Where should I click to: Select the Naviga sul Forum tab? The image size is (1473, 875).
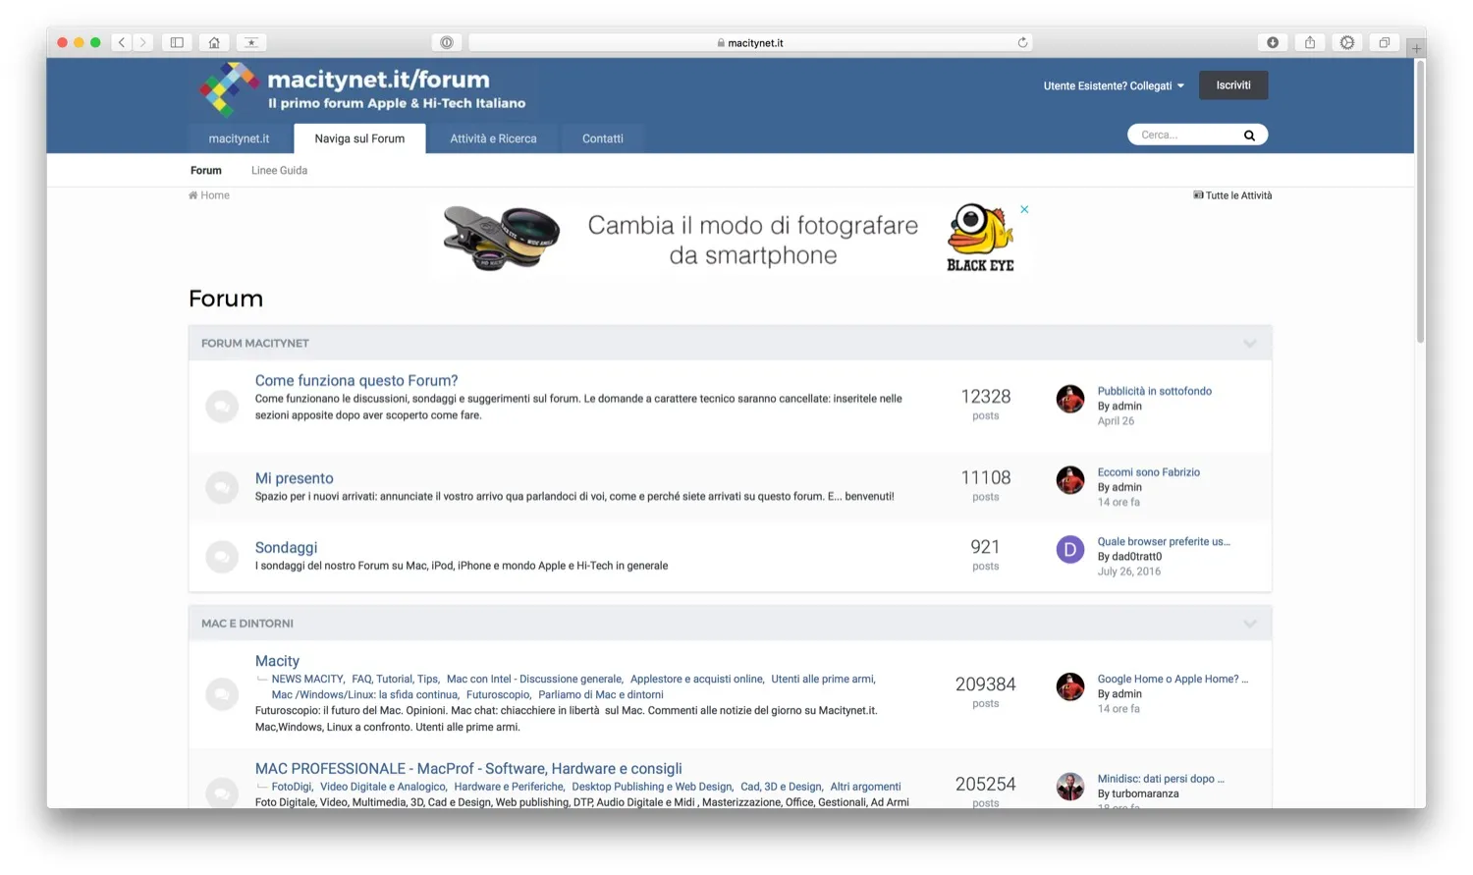click(359, 138)
